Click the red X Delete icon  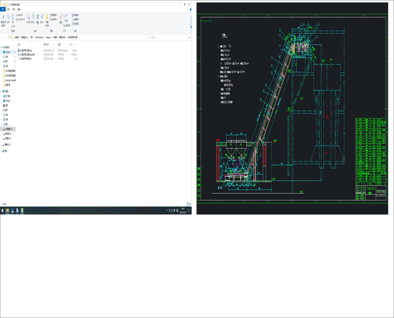click(x=38, y=17)
